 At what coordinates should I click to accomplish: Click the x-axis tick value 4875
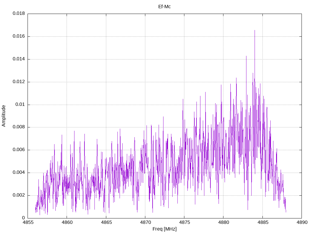(x=184, y=222)
